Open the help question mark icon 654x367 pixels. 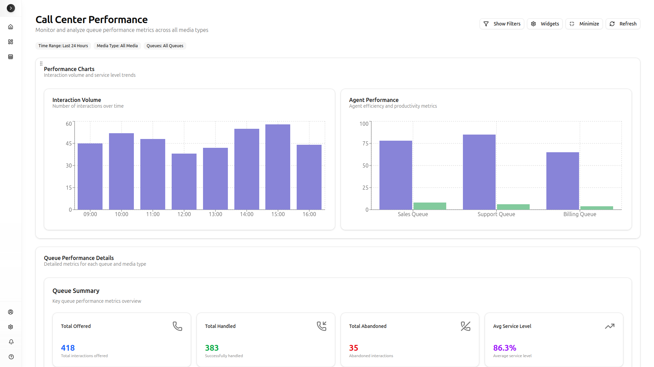point(11,357)
